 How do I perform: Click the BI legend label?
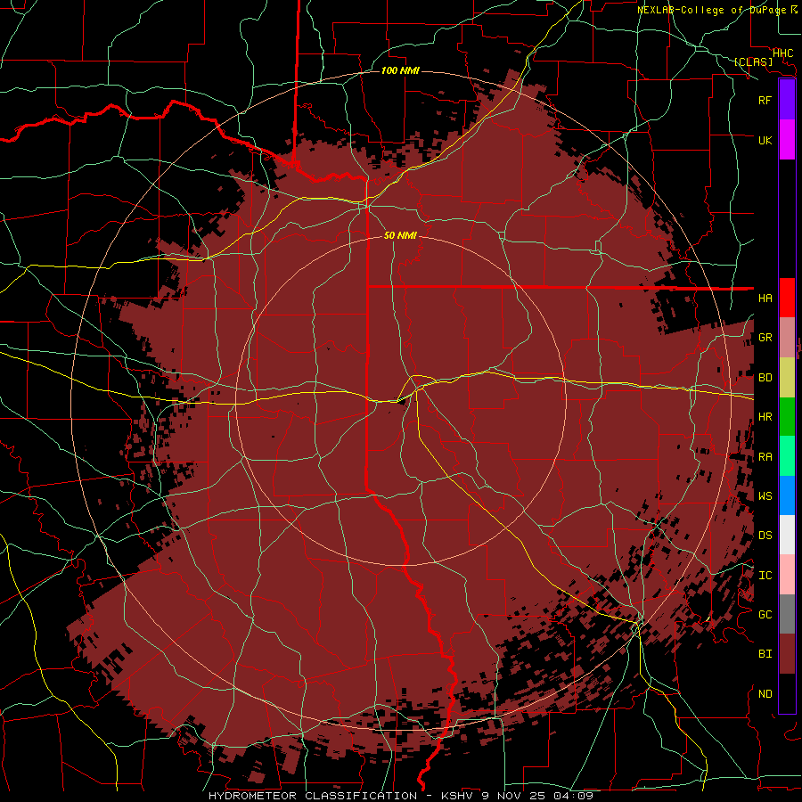765,654
